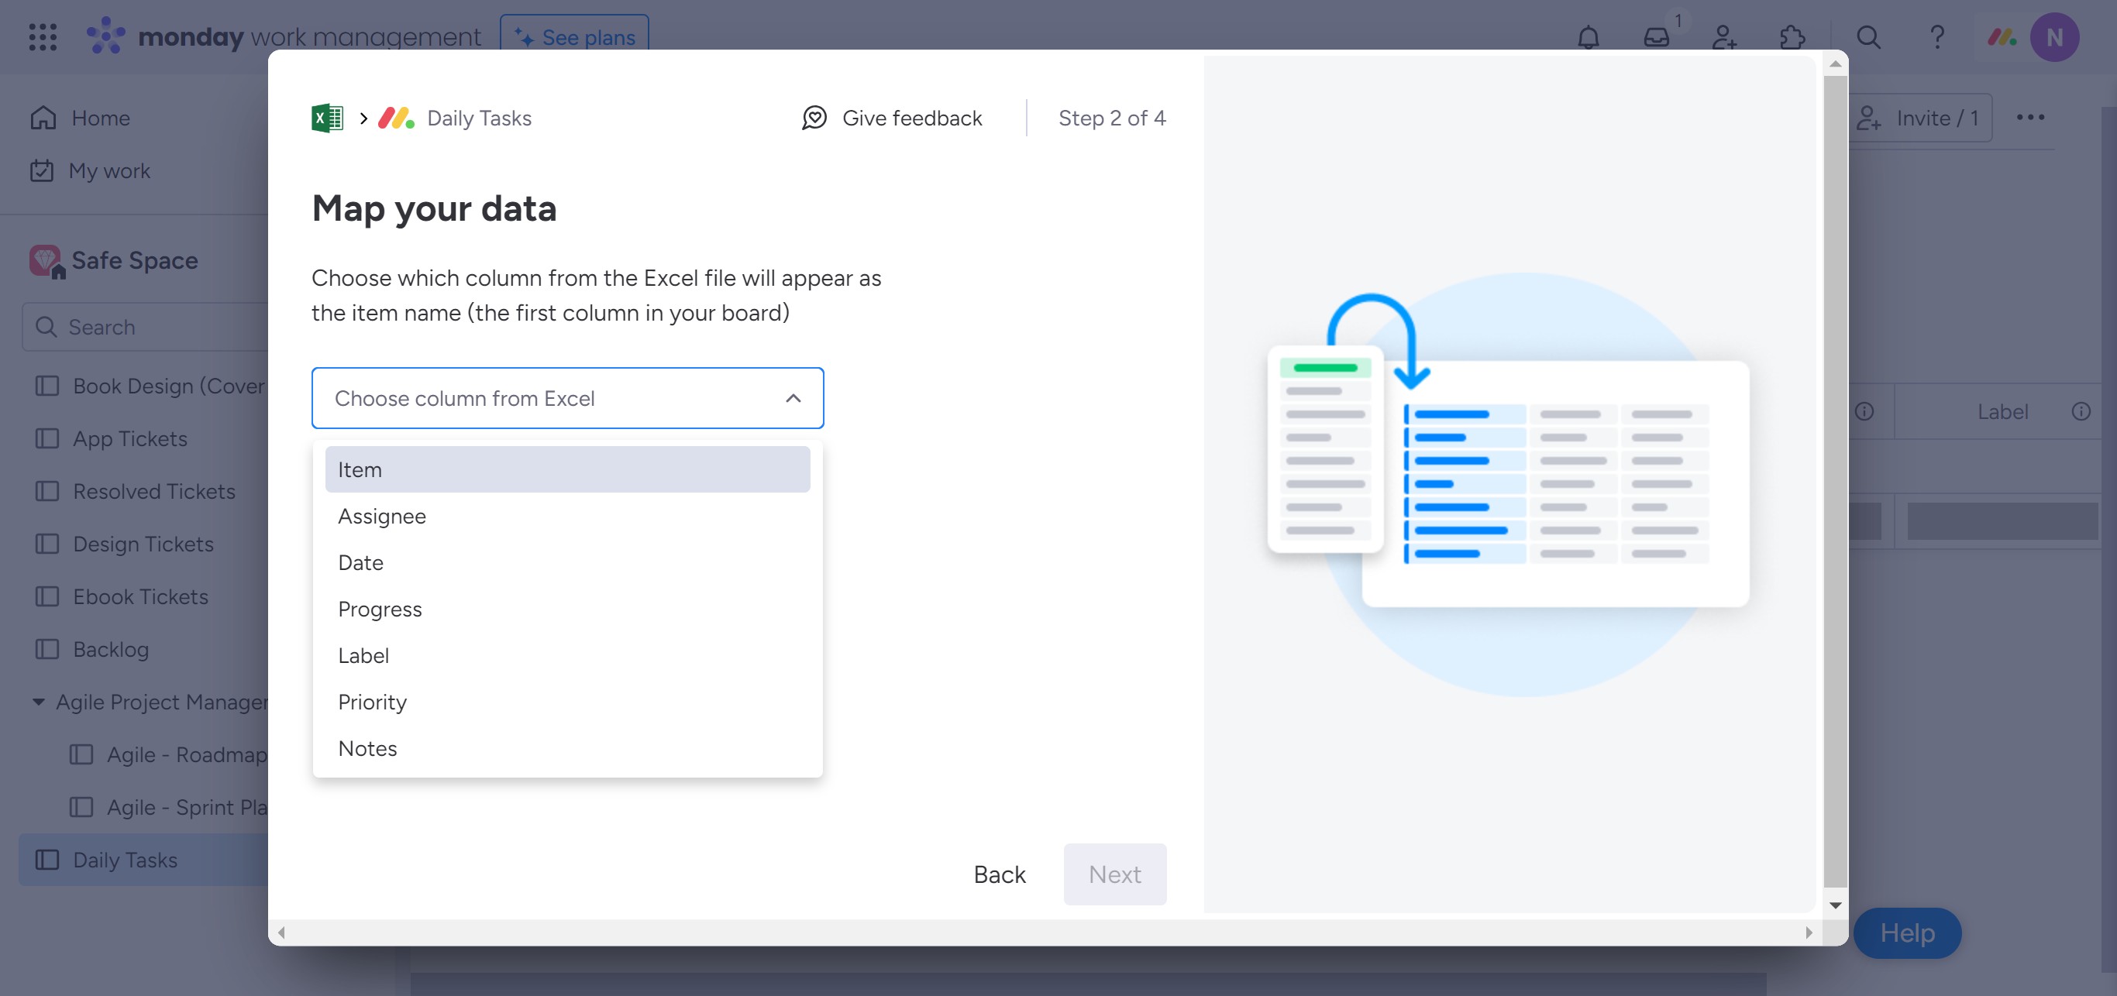Click the Label column header
The width and height of the screenshot is (2117, 996).
(2002, 411)
